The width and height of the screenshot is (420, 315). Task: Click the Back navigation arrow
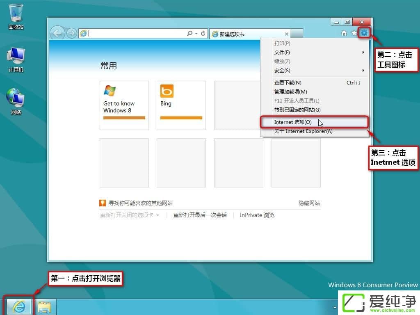pos(57,33)
